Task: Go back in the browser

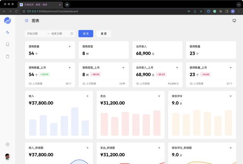Action: pos(4,11)
